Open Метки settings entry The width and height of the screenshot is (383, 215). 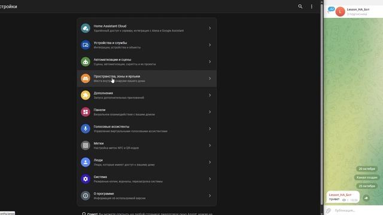click(147, 146)
